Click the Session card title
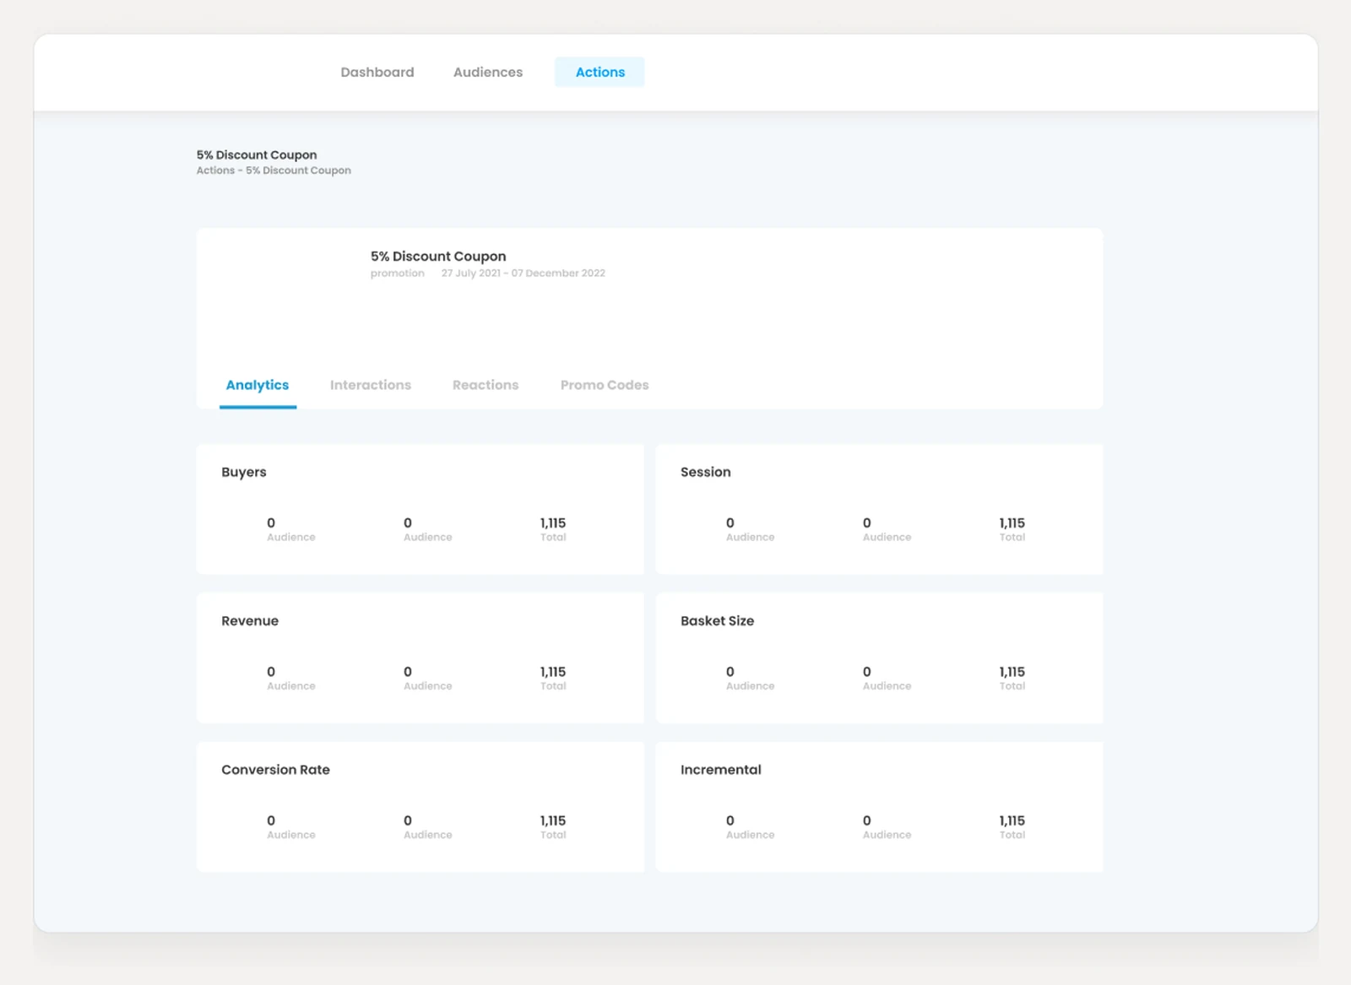The width and height of the screenshot is (1351, 985). [706, 473]
